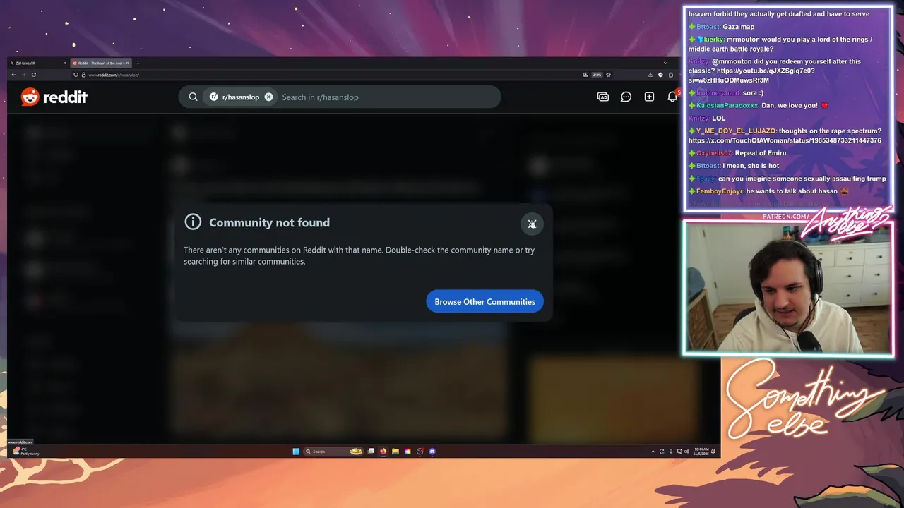Open Reddit chat bubble icon
The image size is (904, 508).
626,97
